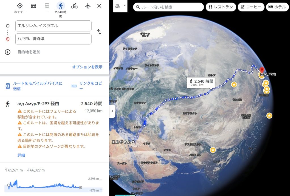Switch to driving directions car icon
The image size is (290, 196).
[x=33, y=6]
